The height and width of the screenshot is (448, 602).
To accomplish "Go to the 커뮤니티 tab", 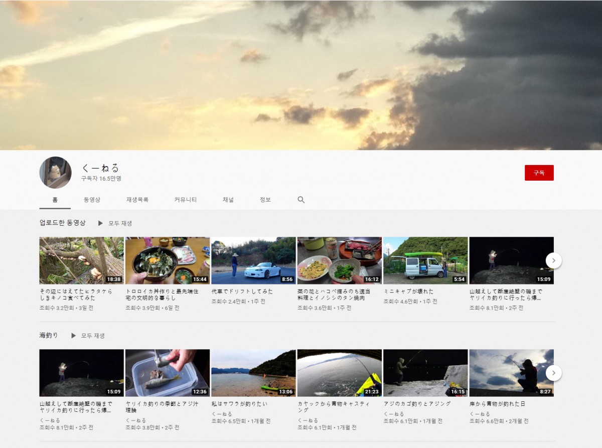I will tap(185, 200).
